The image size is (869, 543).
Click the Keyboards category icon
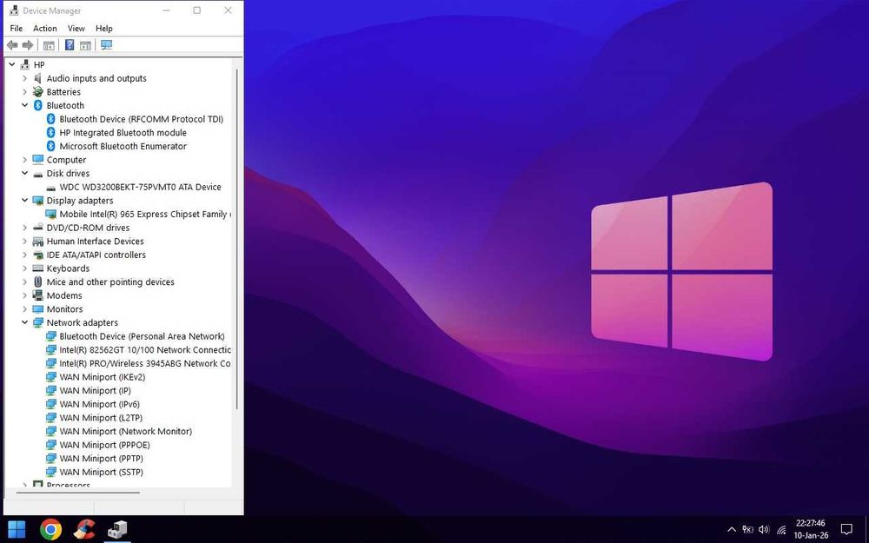pos(37,268)
